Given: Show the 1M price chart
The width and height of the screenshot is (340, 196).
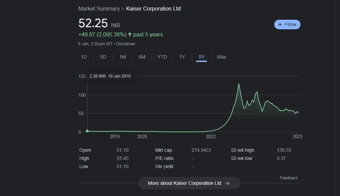Looking at the screenshot, I should pyautogui.click(x=123, y=57).
